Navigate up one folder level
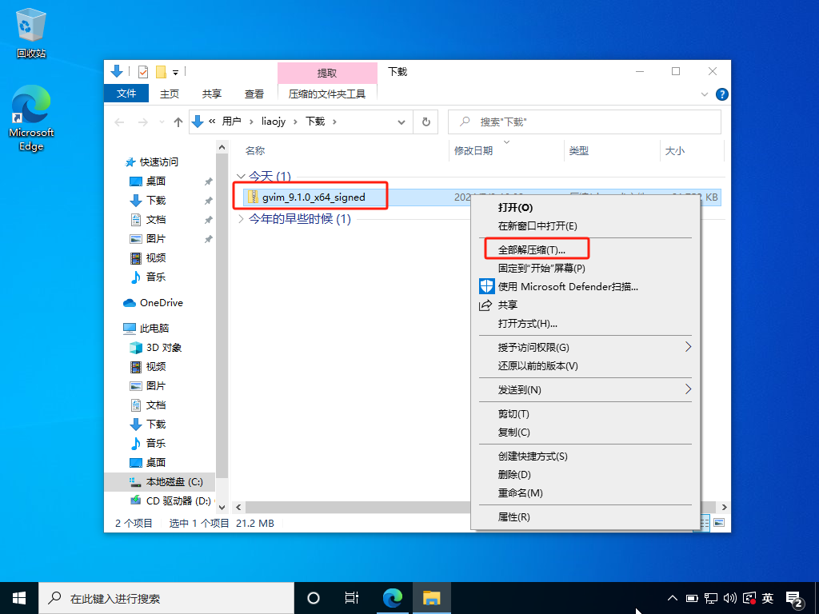 178,122
